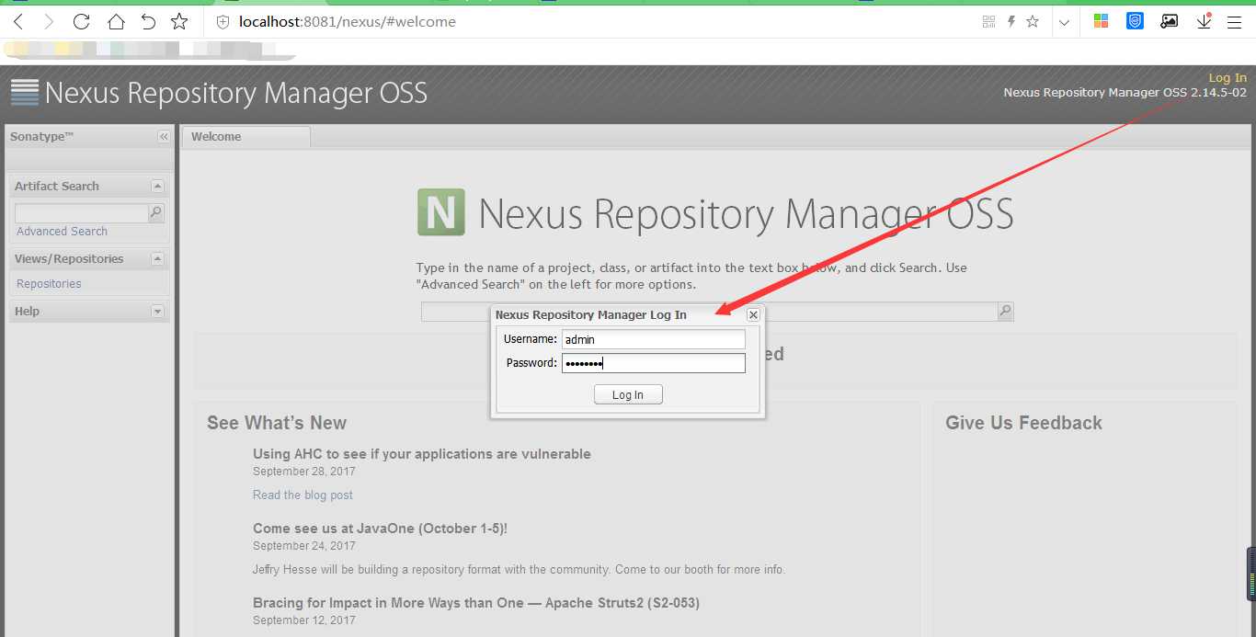1256x637 pixels.
Task: Open the Read the blog post link
Action: [303, 495]
